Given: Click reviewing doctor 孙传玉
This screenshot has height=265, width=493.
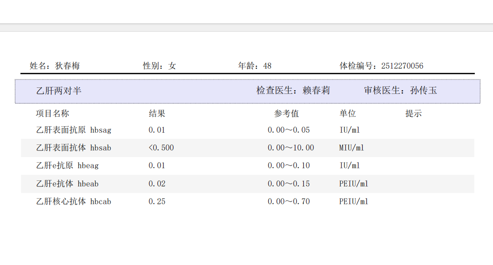Looking at the screenshot, I should pos(423,91).
